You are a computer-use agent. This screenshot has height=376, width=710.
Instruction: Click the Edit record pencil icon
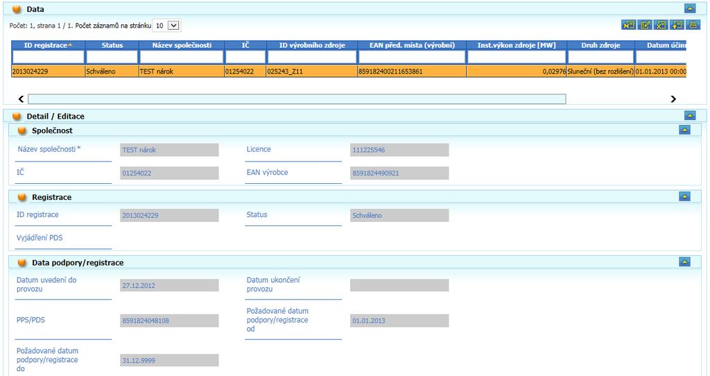coord(645,25)
